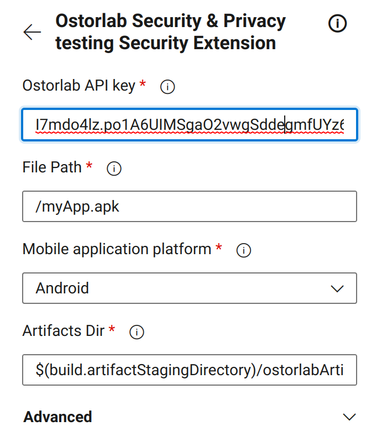Viewport: 387px width, 442px height.
Task: View help for Mobile application platform
Action: (243, 250)
